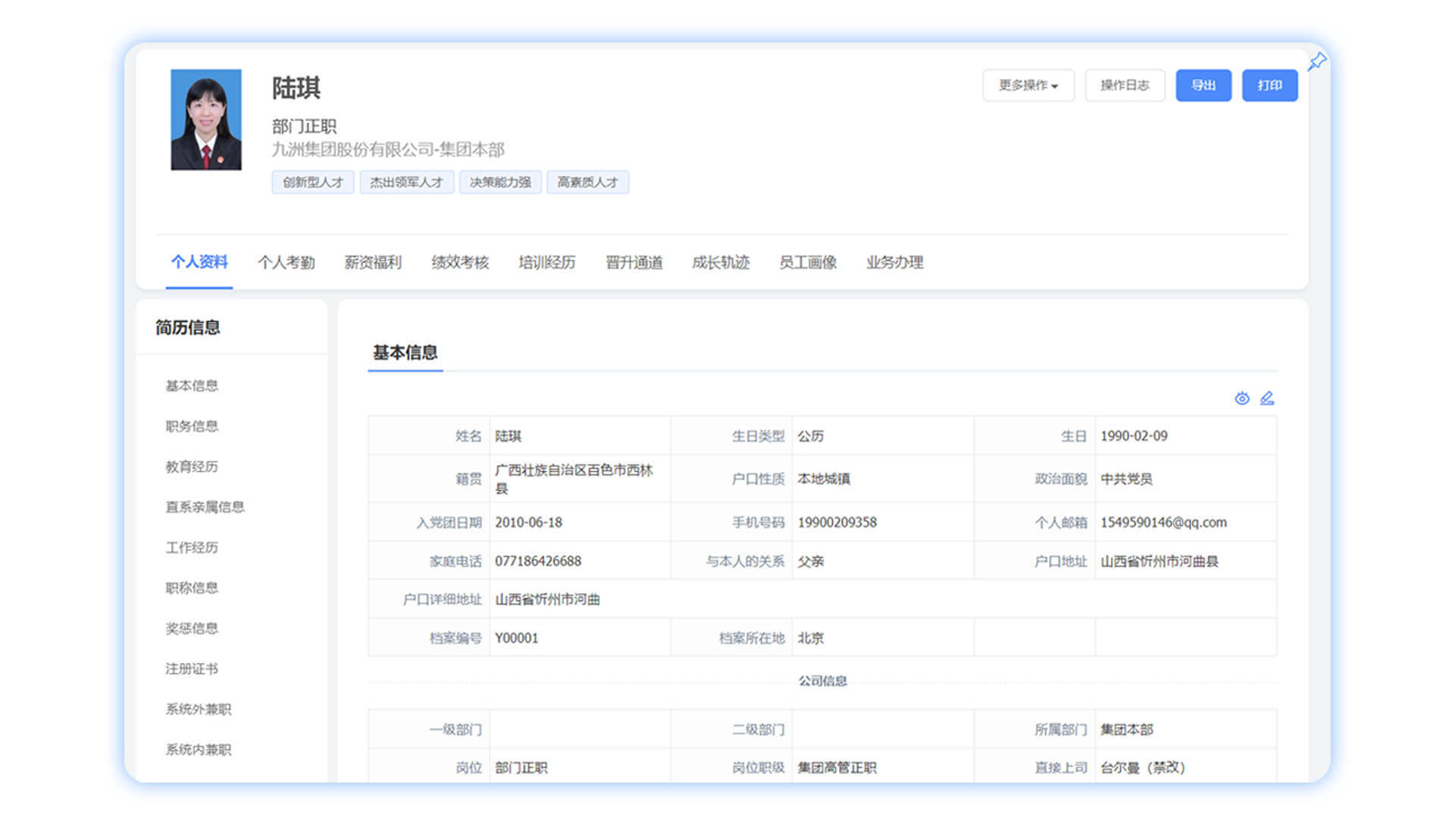1455x825 pixels.
Task: Go to the 绩效考核 tab
Action: 460,262
